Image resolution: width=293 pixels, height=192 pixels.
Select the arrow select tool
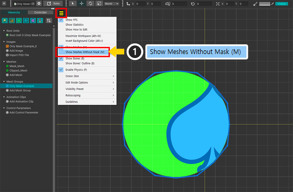(x=73, y=4)
